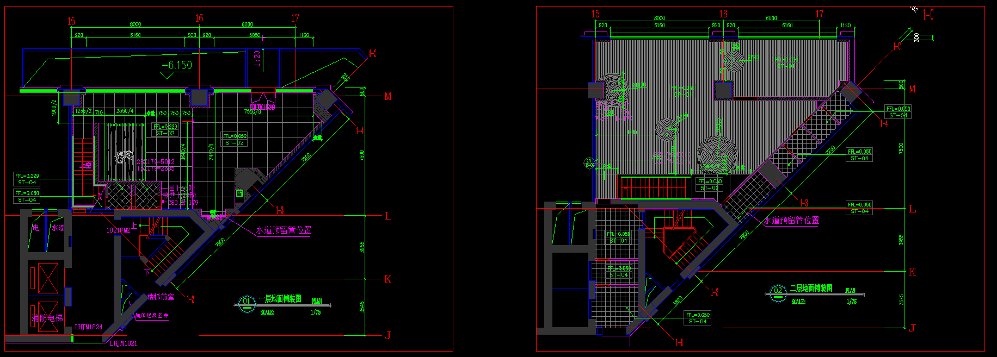
Task: Click the FFL=0.229 ST-02 material tag
Action: pos(165,130)
